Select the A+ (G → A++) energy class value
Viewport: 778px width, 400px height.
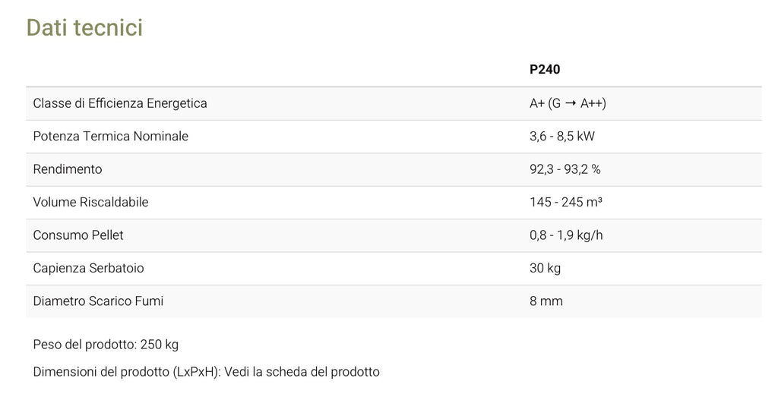tap(568, 103)
